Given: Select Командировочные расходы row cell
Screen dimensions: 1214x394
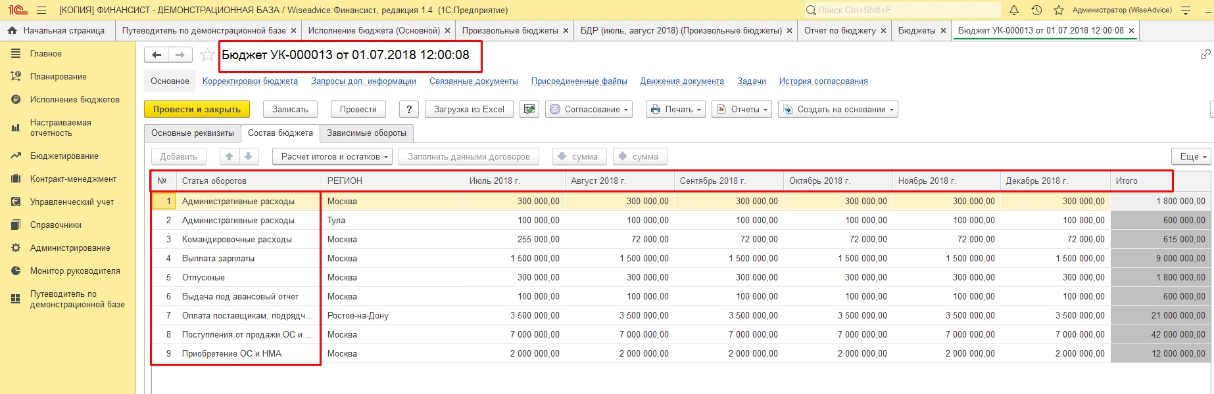Looking at the screenshot, I should coord(249,240).
